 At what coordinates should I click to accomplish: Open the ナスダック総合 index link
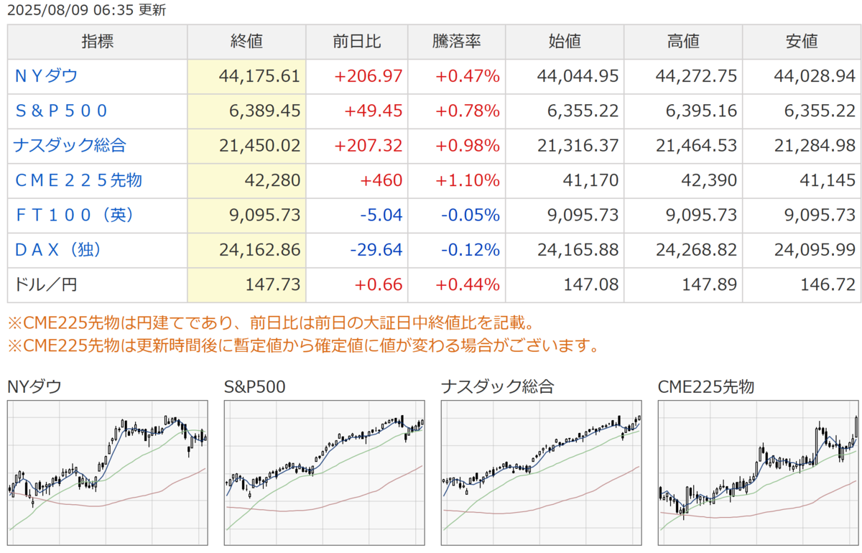coord(70,145)
